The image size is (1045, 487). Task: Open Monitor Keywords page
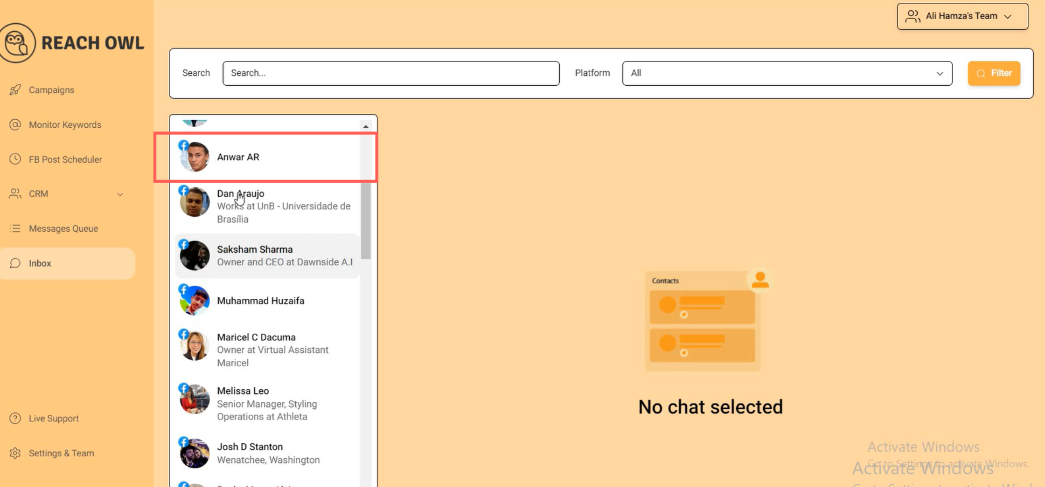pos(65,124)
